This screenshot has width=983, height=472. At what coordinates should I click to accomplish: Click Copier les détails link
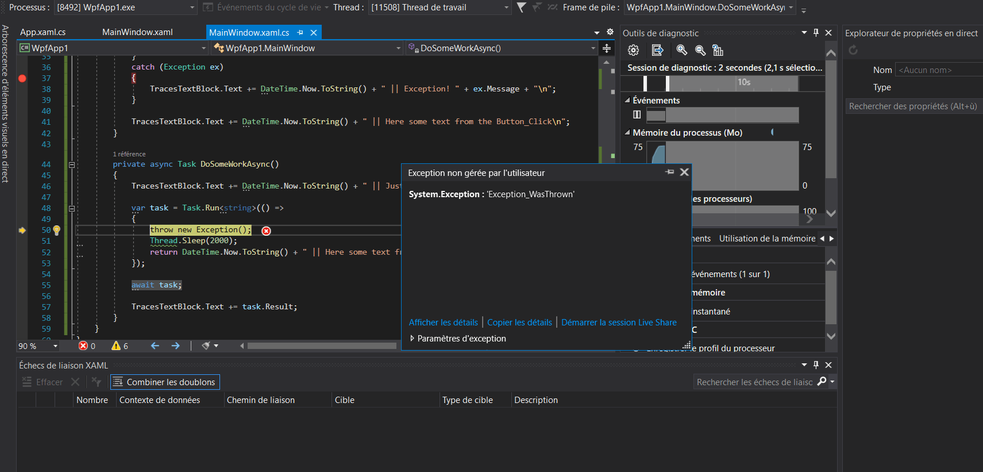click(519, 323)
